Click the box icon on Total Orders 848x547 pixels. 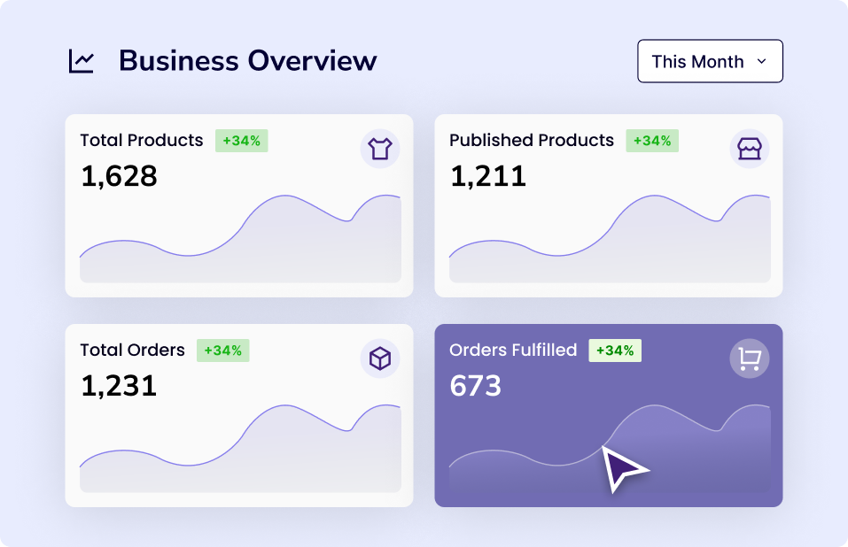point(379,358)
